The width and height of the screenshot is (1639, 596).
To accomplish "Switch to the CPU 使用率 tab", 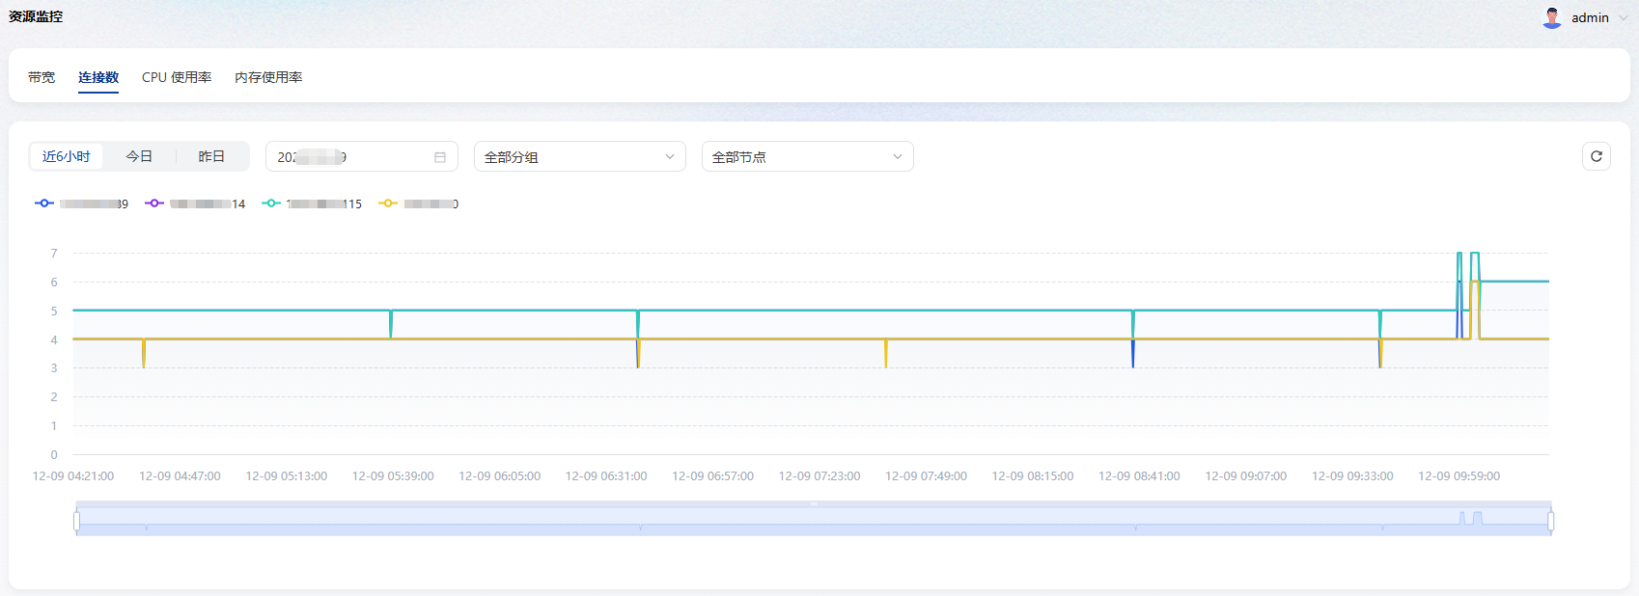I will point(177,77).
